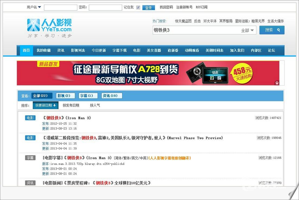Open the 首页 navigation tab

(x=26, y=50)
